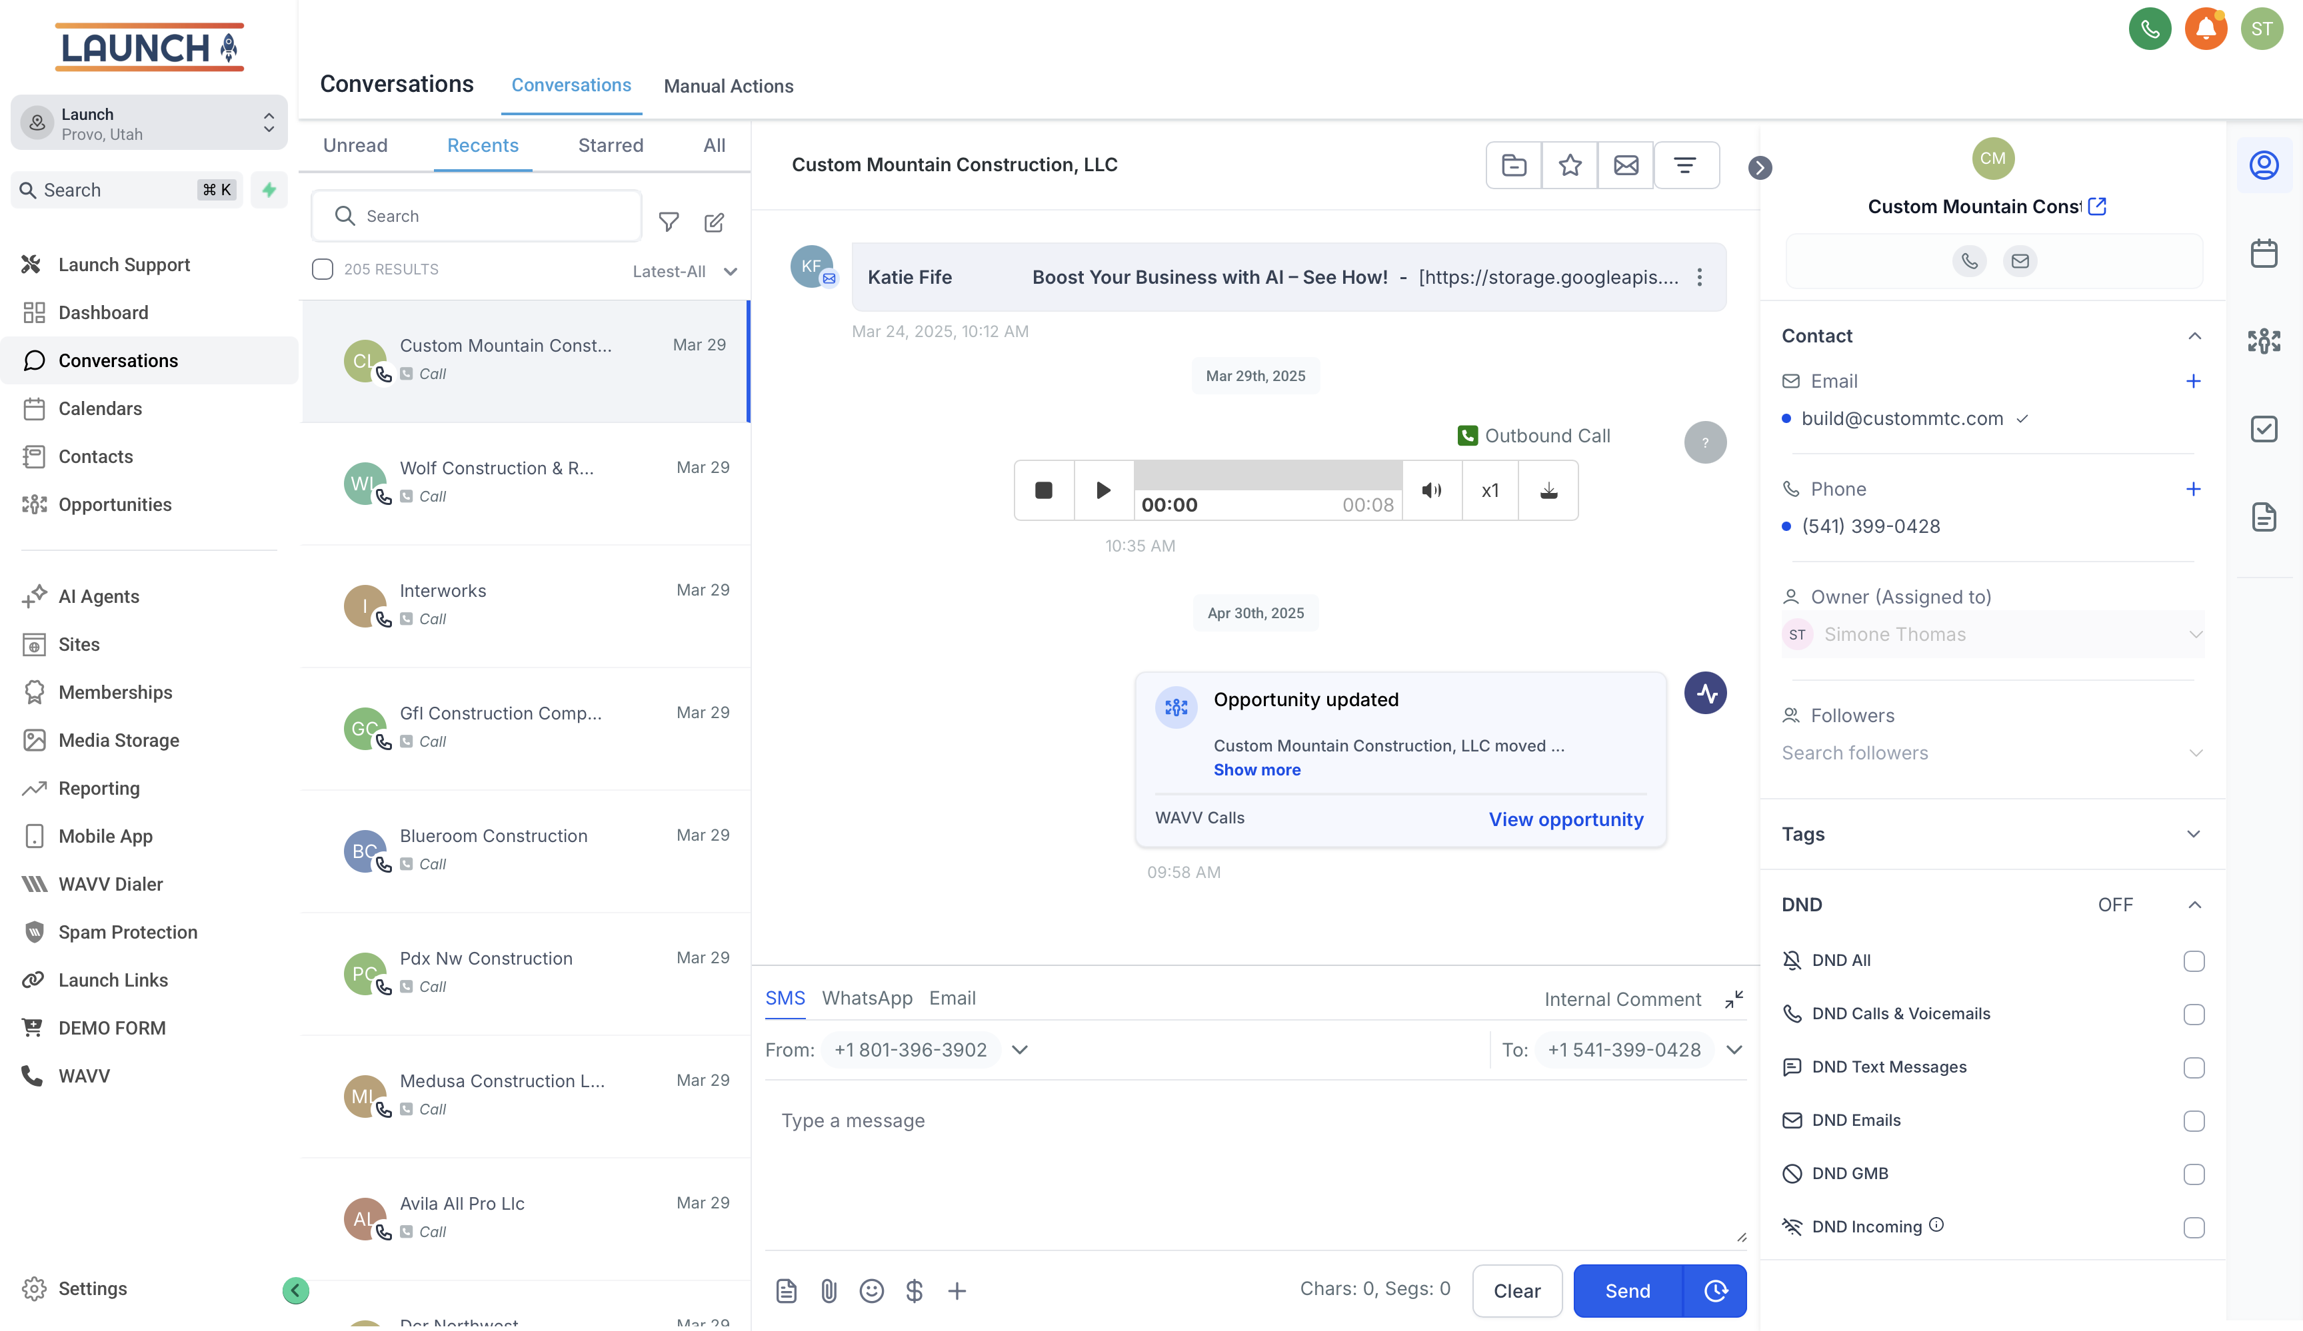Tick the select-all checkbox beside 205 Results
The image size is (2303, 1331).
tap(323, 270)
